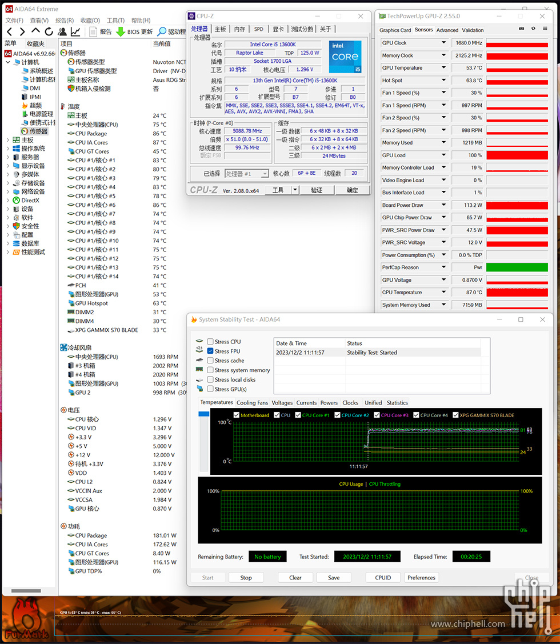This screenshot has height=644, width=560.
Task: Collapse the 计算机 tree node
Action: [8, 62]
